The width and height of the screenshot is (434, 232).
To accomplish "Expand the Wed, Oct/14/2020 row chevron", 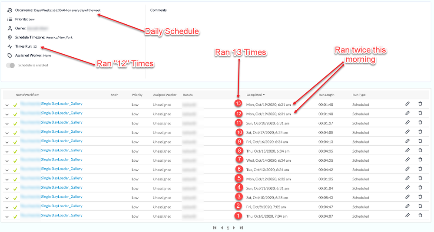I will tap(7, 161).
